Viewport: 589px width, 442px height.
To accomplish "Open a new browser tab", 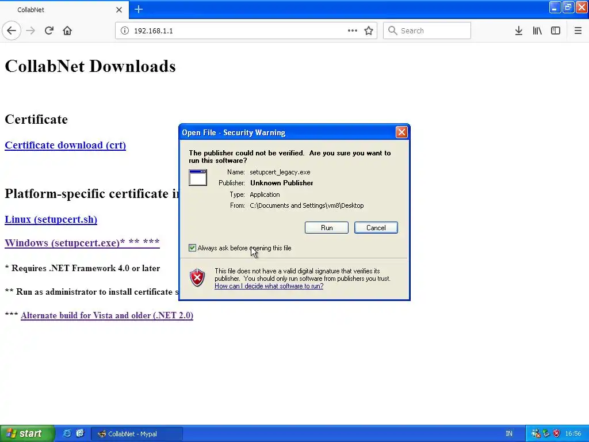I will click(x=139, y=9).
